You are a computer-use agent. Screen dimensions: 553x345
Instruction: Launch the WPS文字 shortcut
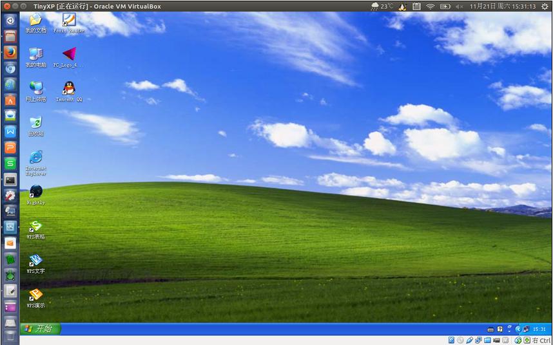pos(36,261)
